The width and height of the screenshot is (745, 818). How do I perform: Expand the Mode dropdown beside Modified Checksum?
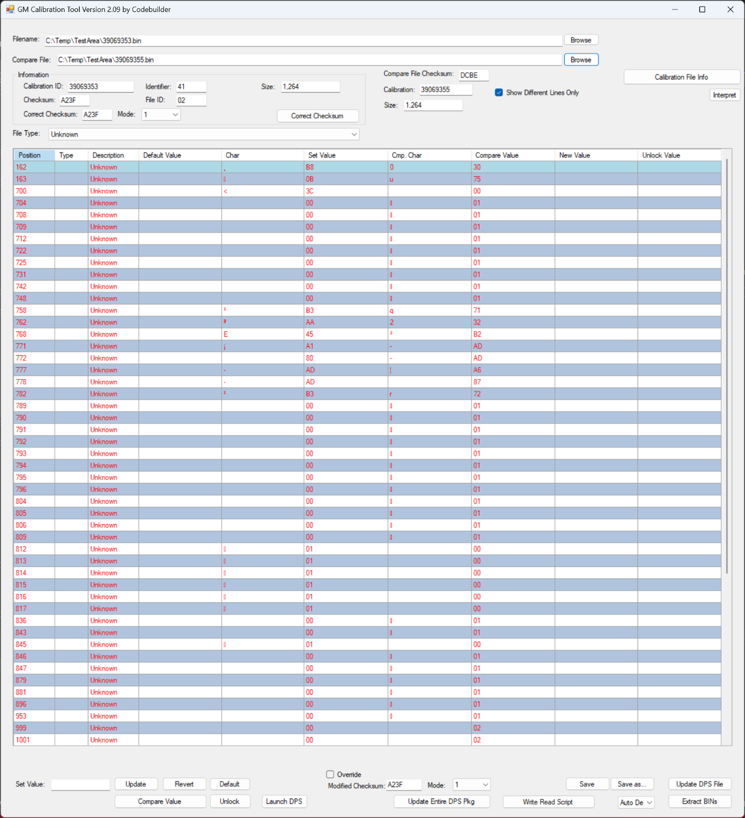472,785
